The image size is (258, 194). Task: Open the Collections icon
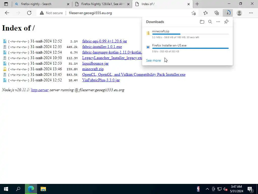(x=217, y=13)
